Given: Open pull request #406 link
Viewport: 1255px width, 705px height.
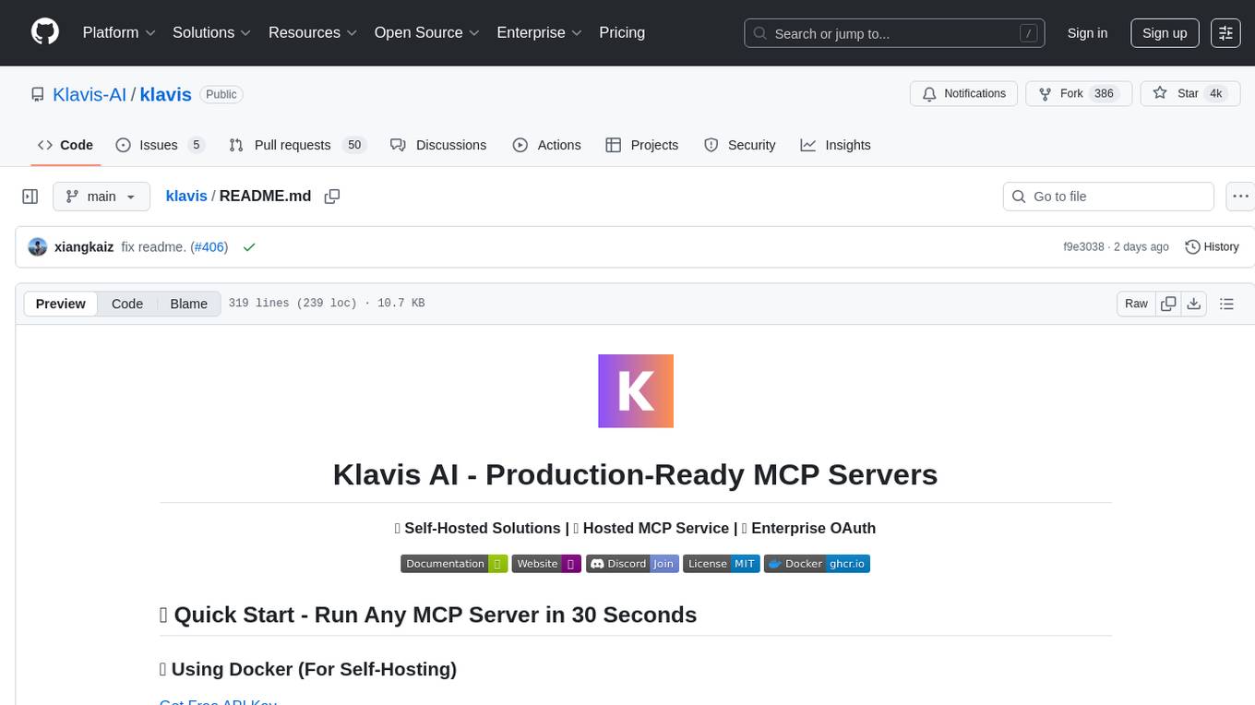Looking at the screenshot, I should (x=209, y=247).
